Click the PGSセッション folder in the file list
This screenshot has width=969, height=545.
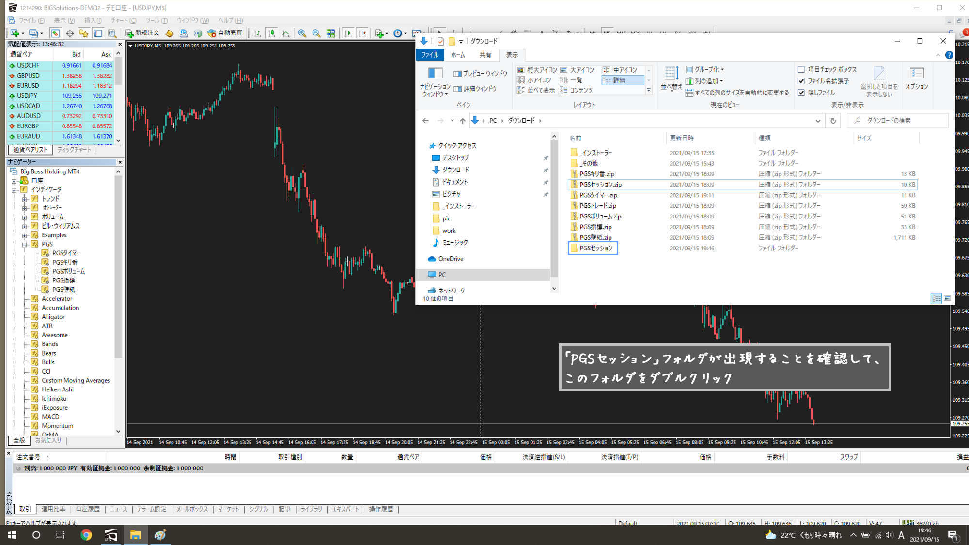(x=596, y=248)
